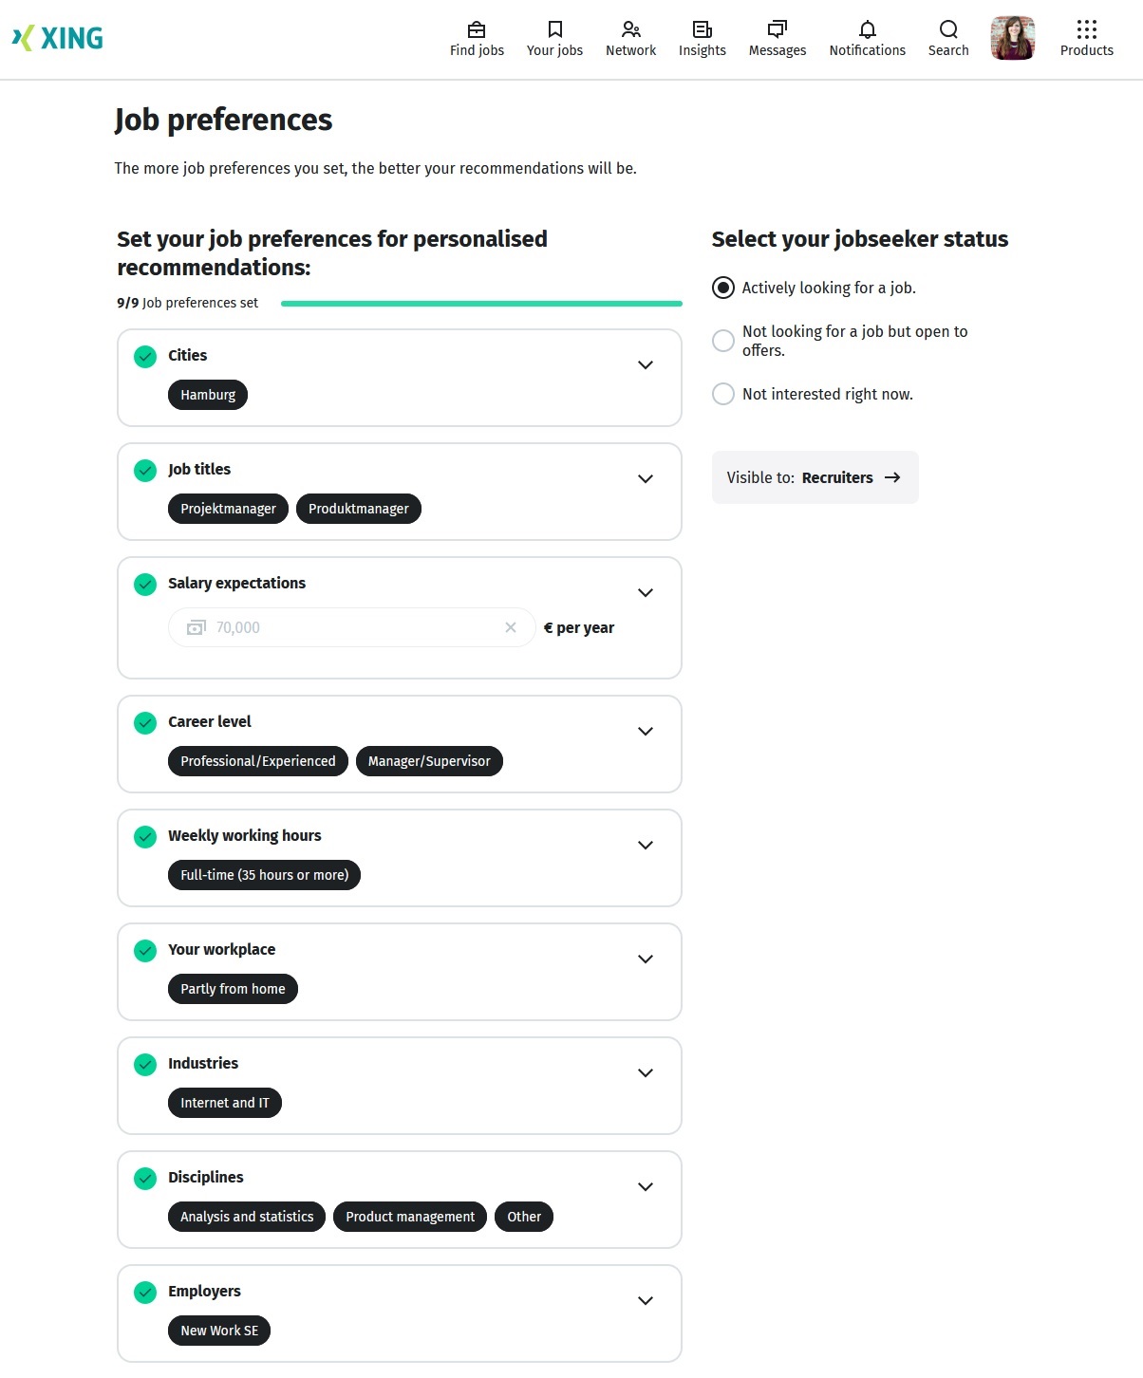
Task: Open the Network section
Action: pos(630,38)
